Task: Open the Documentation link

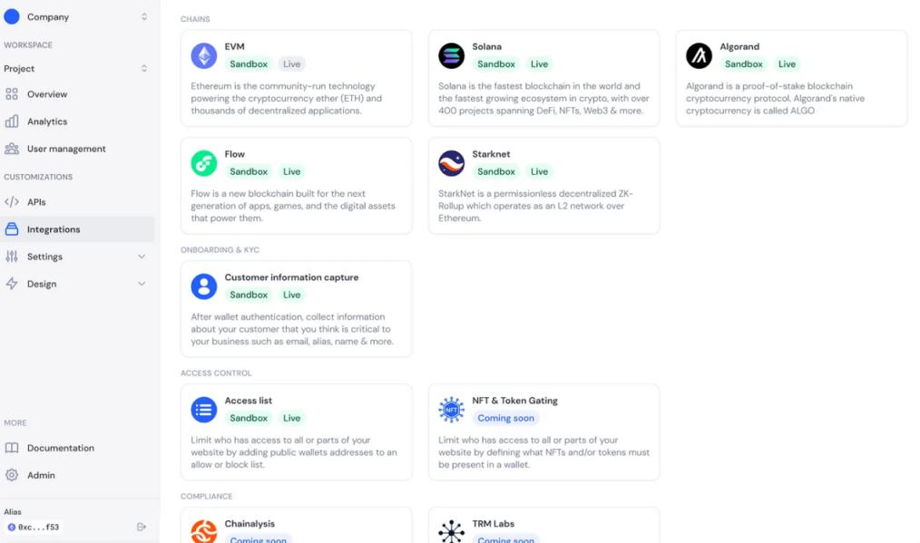Action: tap(60, 448)
